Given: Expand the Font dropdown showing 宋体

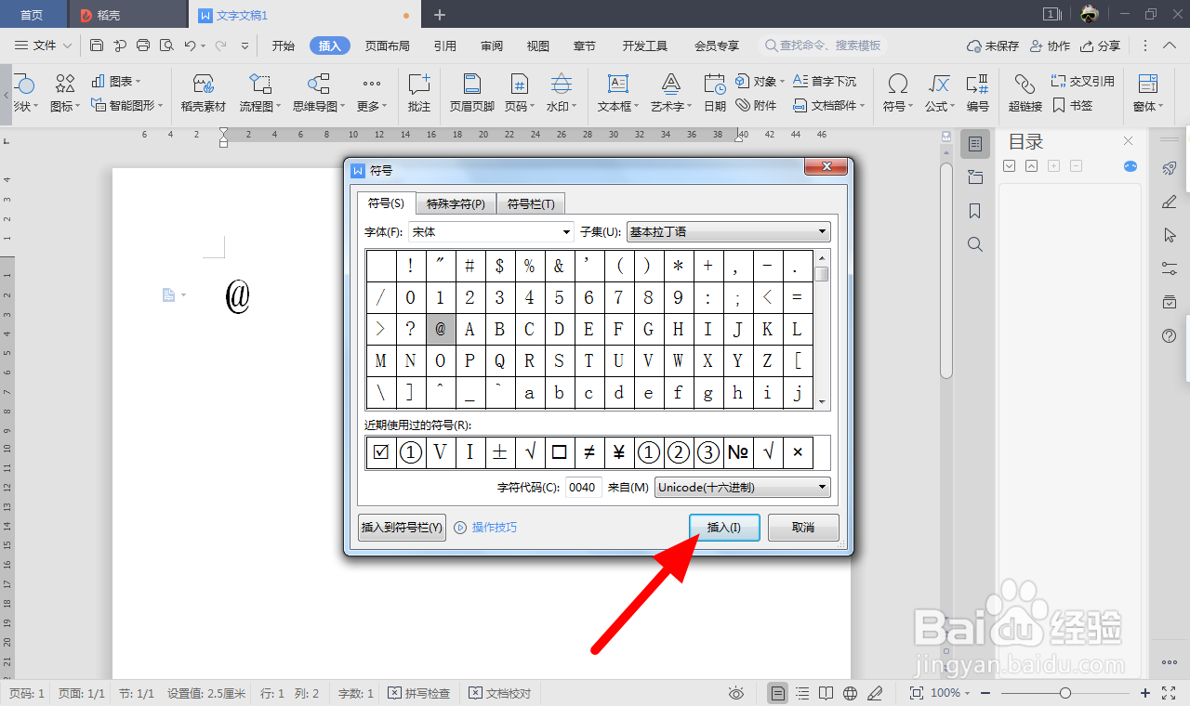Looking at the screenshot, I should pos(492,231).
